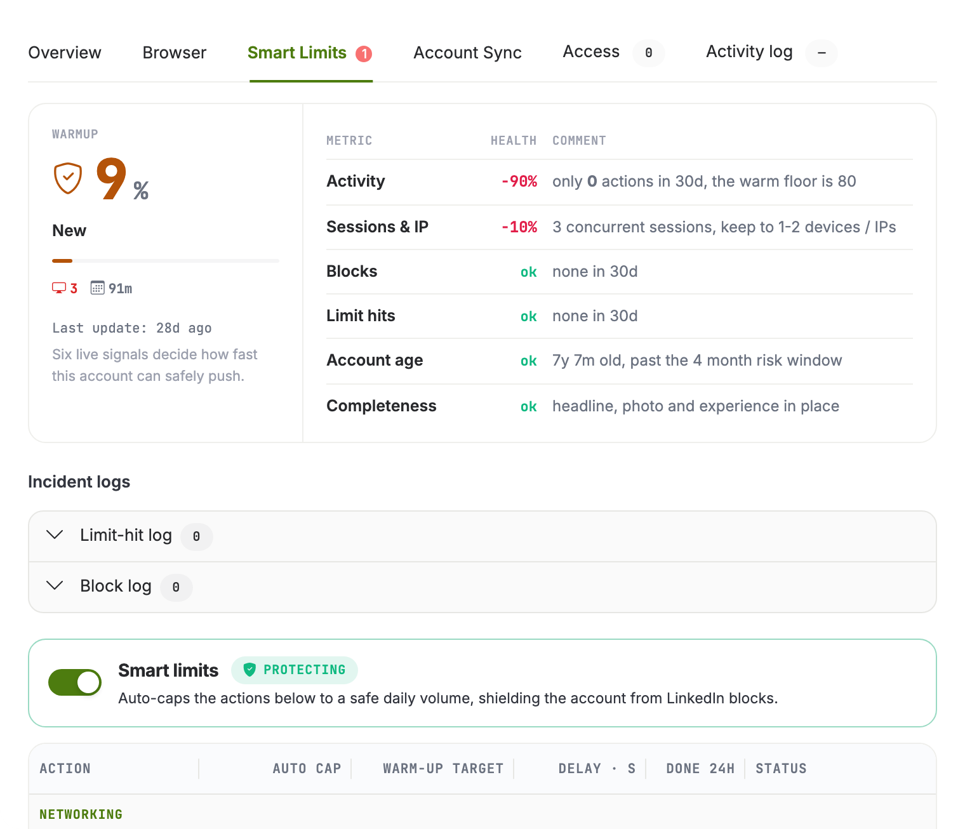
Task: Click the Limit hits 'none in 30d' comment
Action: coord(595,316)
